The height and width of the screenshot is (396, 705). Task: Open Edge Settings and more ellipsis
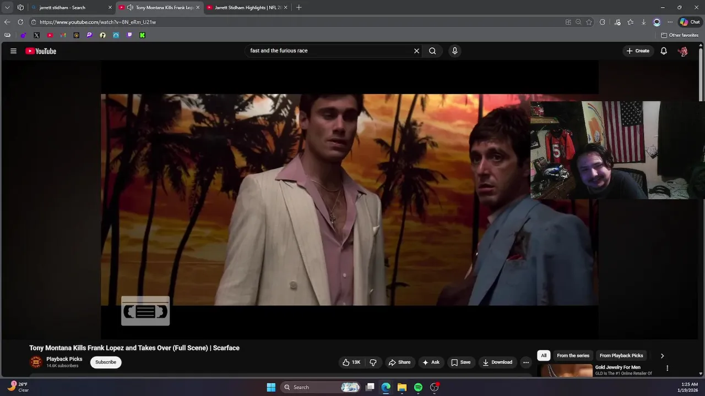(x=670, y=22)
